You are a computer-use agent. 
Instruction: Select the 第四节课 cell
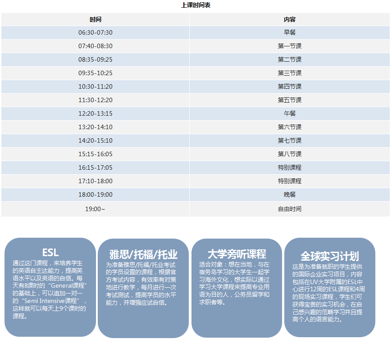coord(290,86)
